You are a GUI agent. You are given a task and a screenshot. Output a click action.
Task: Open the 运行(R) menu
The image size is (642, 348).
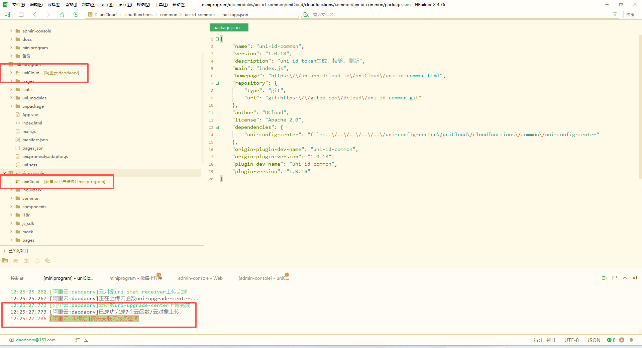[107, 4]
